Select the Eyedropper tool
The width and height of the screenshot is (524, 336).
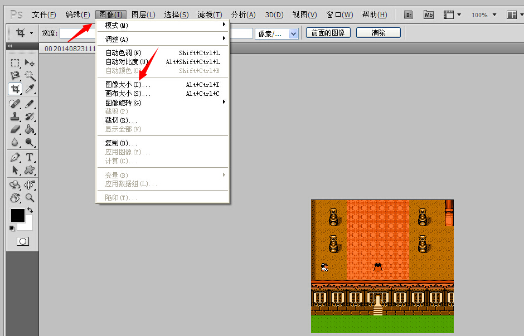point(30,89)
